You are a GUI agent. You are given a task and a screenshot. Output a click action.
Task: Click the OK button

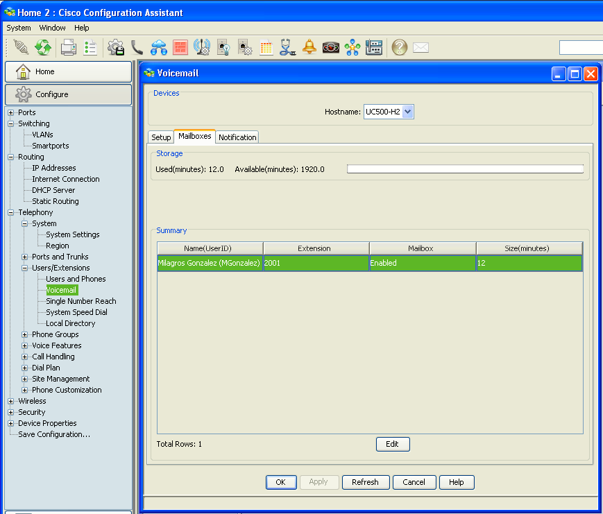[281, 482]
